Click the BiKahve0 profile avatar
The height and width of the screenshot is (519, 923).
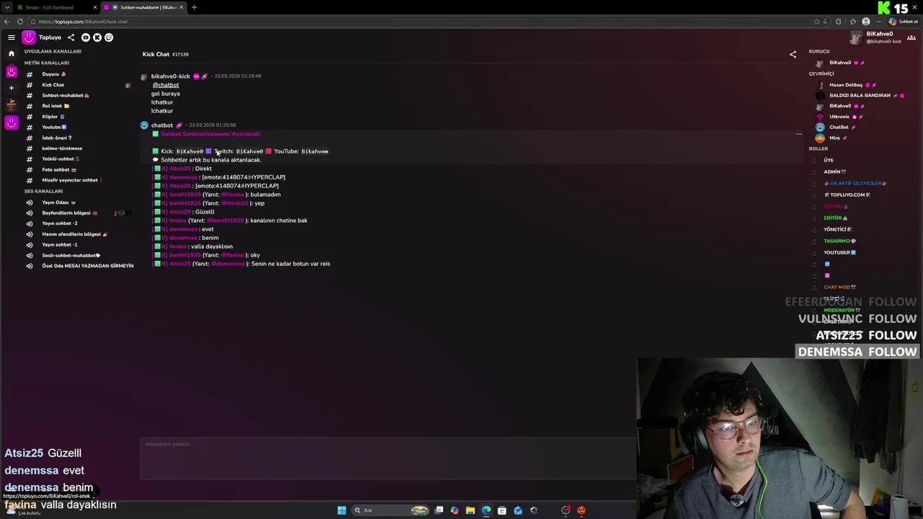856,37
